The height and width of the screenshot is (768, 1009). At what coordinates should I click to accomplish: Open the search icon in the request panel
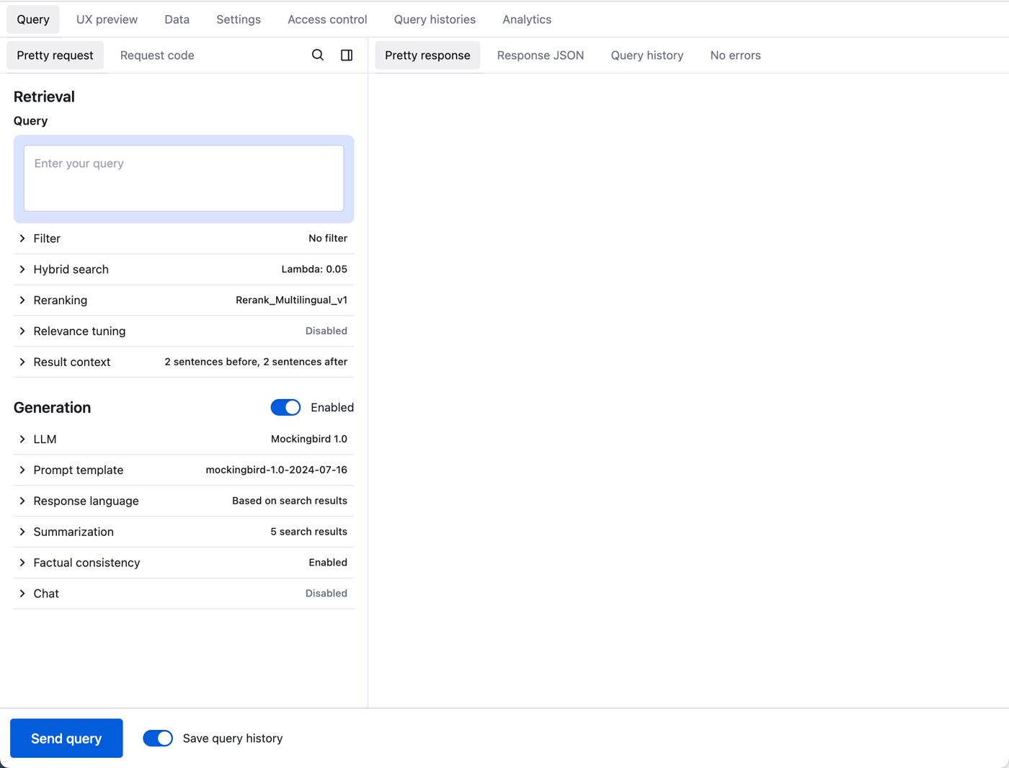click(318, 55)
